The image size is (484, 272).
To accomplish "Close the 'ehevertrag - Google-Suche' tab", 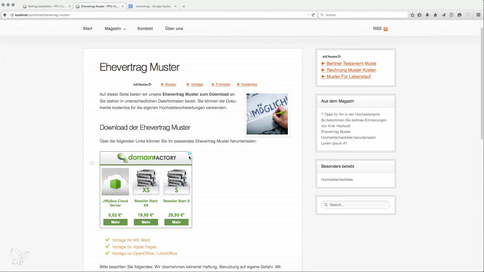I will (x=175, y=6).
